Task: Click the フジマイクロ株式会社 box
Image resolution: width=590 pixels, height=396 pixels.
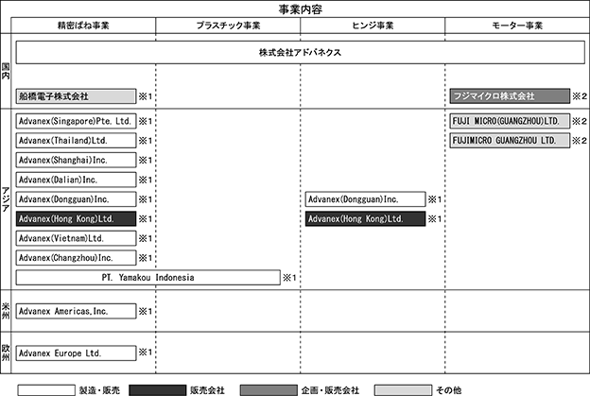Action: pos(510,96)
